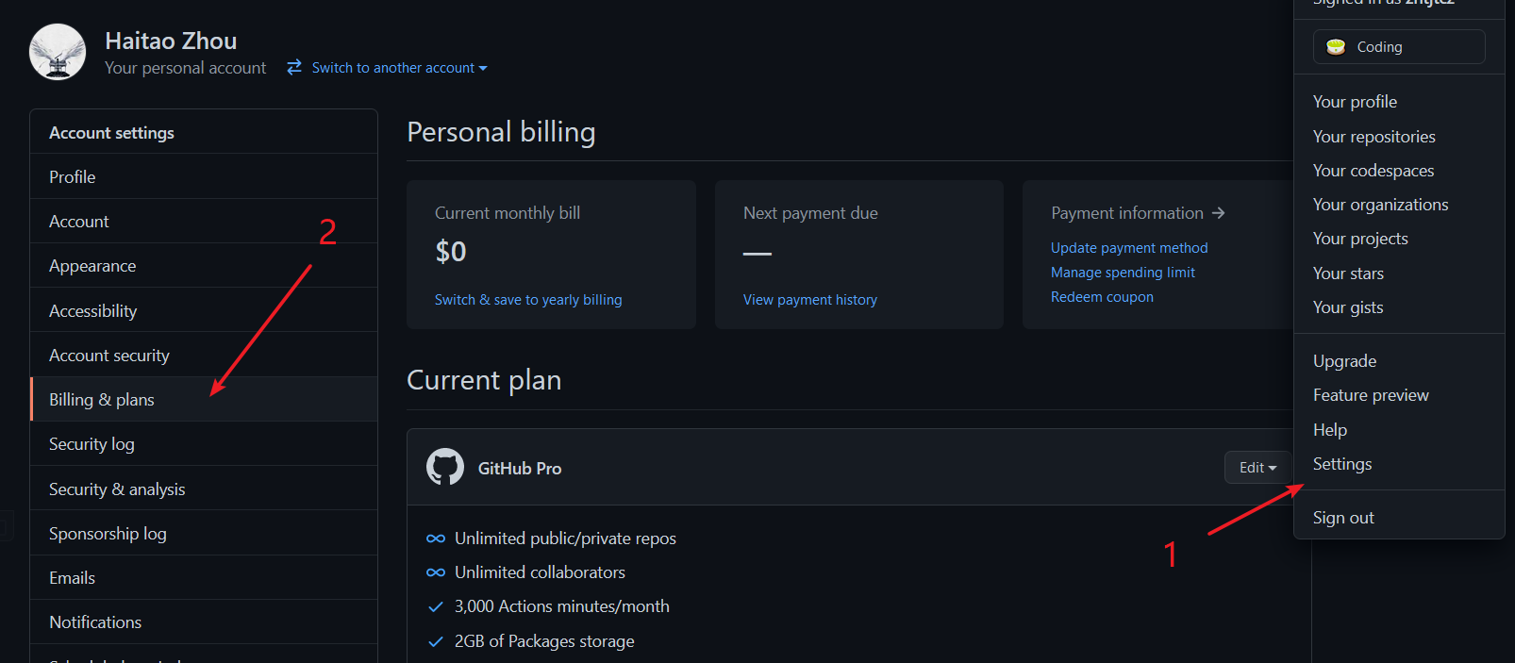Open Your stars from user menu
The image size is (1515, 663).
click(x=1399, y=273)
